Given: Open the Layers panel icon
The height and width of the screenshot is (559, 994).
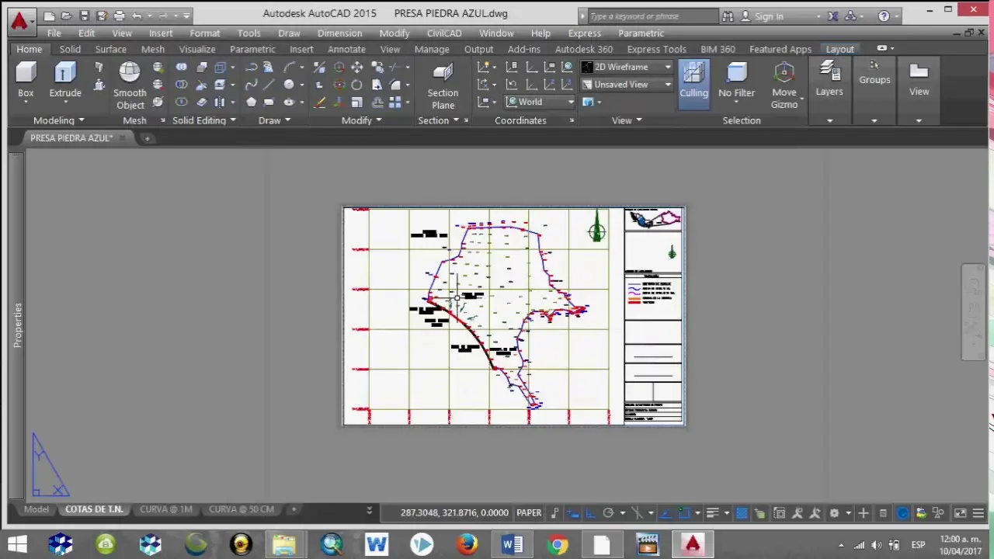Looking at the screenshot, I should [x=829, y=78].
